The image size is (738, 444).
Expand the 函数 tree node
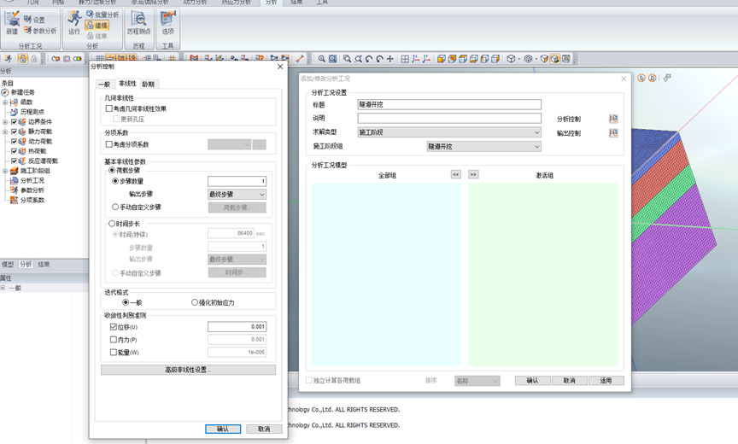5,102
